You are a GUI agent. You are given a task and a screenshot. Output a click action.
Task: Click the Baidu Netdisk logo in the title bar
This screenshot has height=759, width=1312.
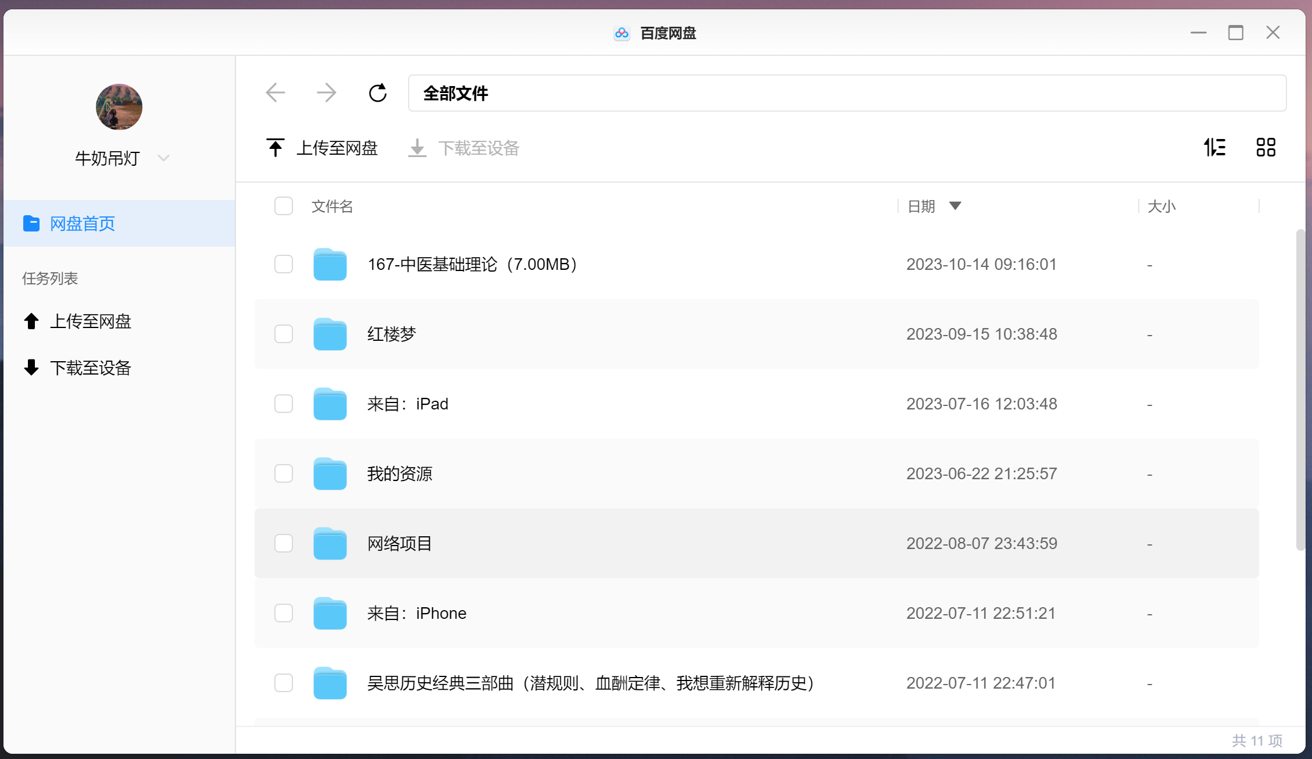click(622, 33)
